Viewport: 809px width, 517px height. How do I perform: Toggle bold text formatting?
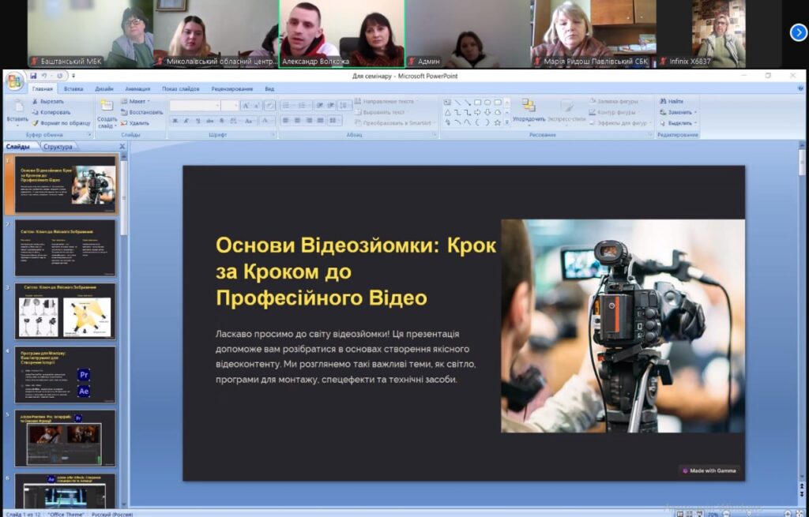click(175, 121)
